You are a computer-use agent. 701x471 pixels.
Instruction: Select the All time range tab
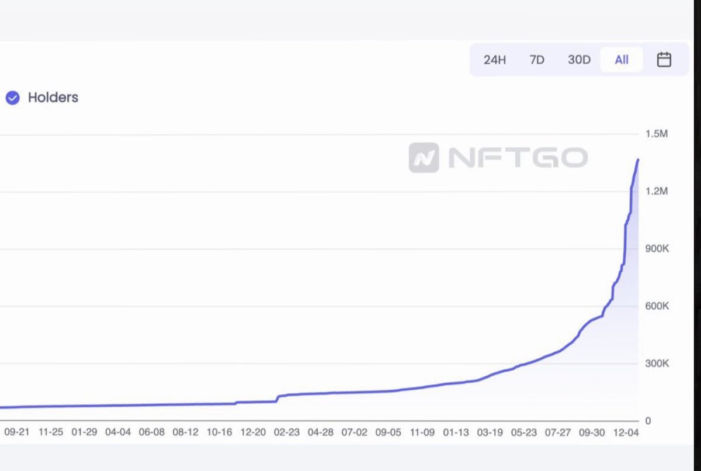point(622,60)
